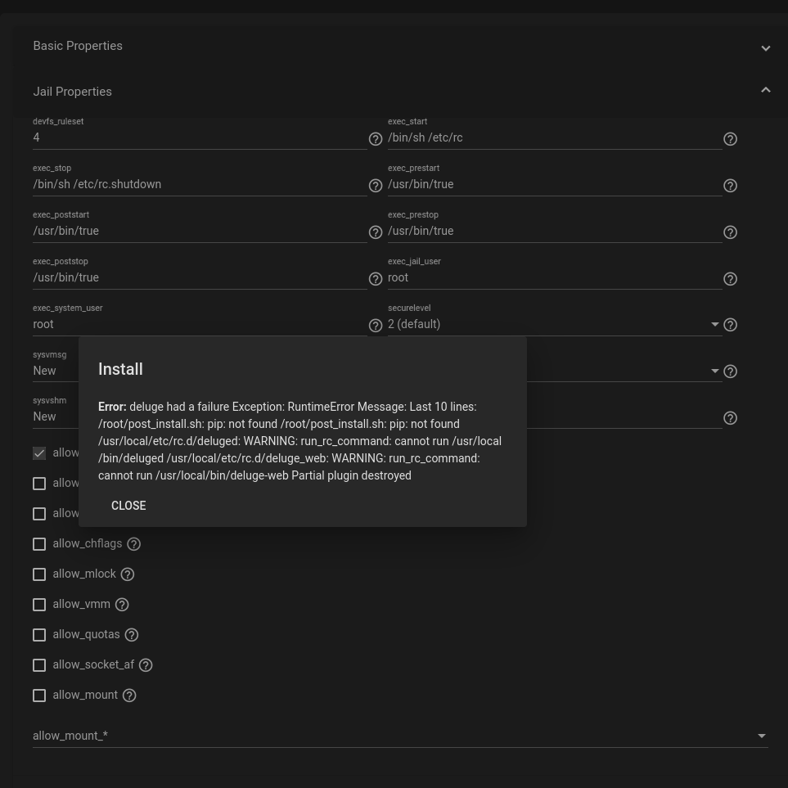Screen dimensions: 788x788
Task: Enable the allow_chflags checkbox
Action: pos(39,544)
